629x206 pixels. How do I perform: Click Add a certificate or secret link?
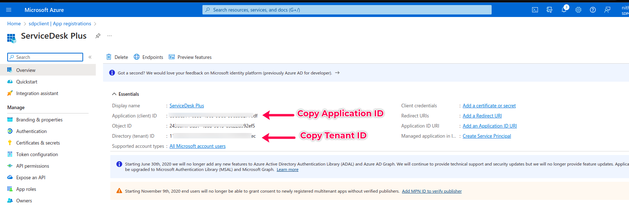(489, 106)
